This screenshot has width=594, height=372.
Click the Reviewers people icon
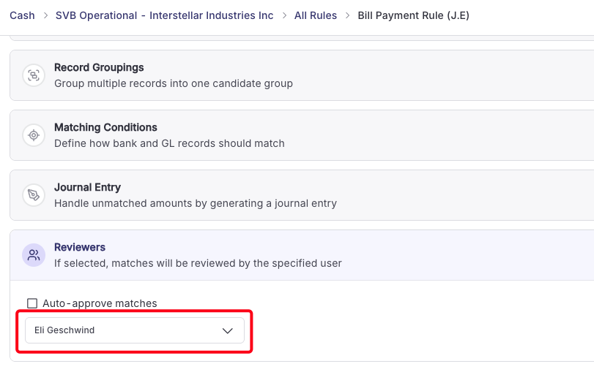pyautogui.click(x=34, y=255)
